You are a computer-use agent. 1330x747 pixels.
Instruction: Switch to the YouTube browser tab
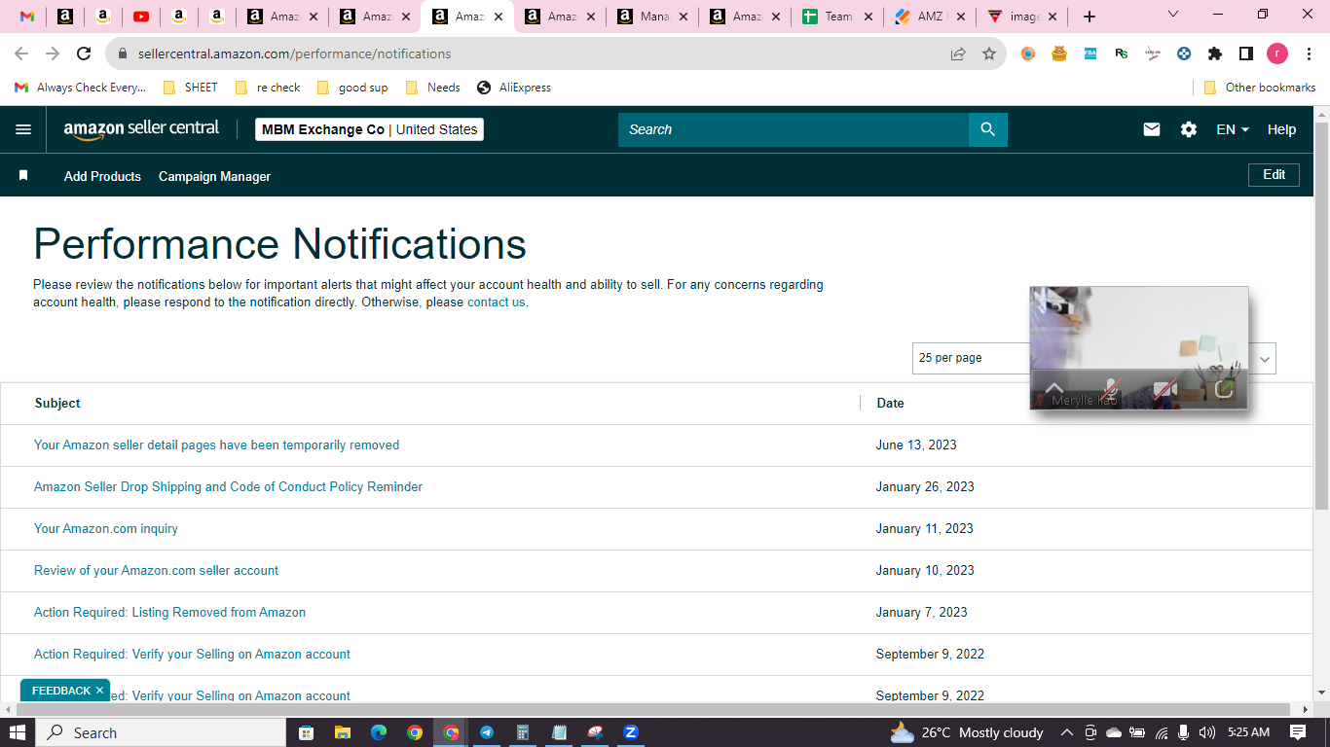[x=141, y=17]
